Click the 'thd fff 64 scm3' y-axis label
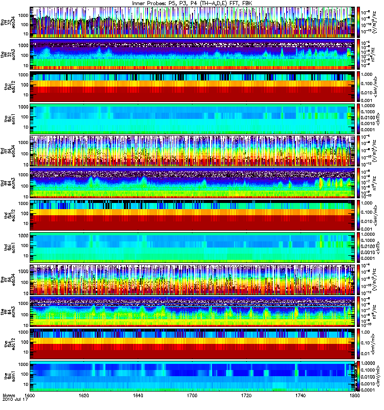Screen dimensions: 384x410 8,183
